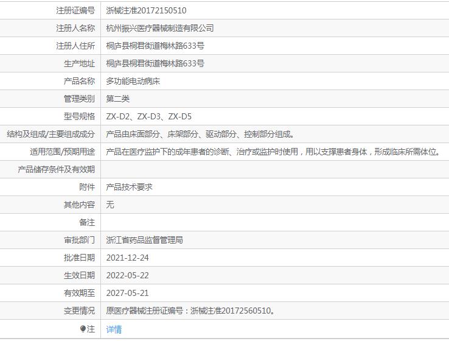Image resolution: width=449 pixels, height=341 pixels.
Task: Click the 注册证编号 row label
Action: (75, 10)
